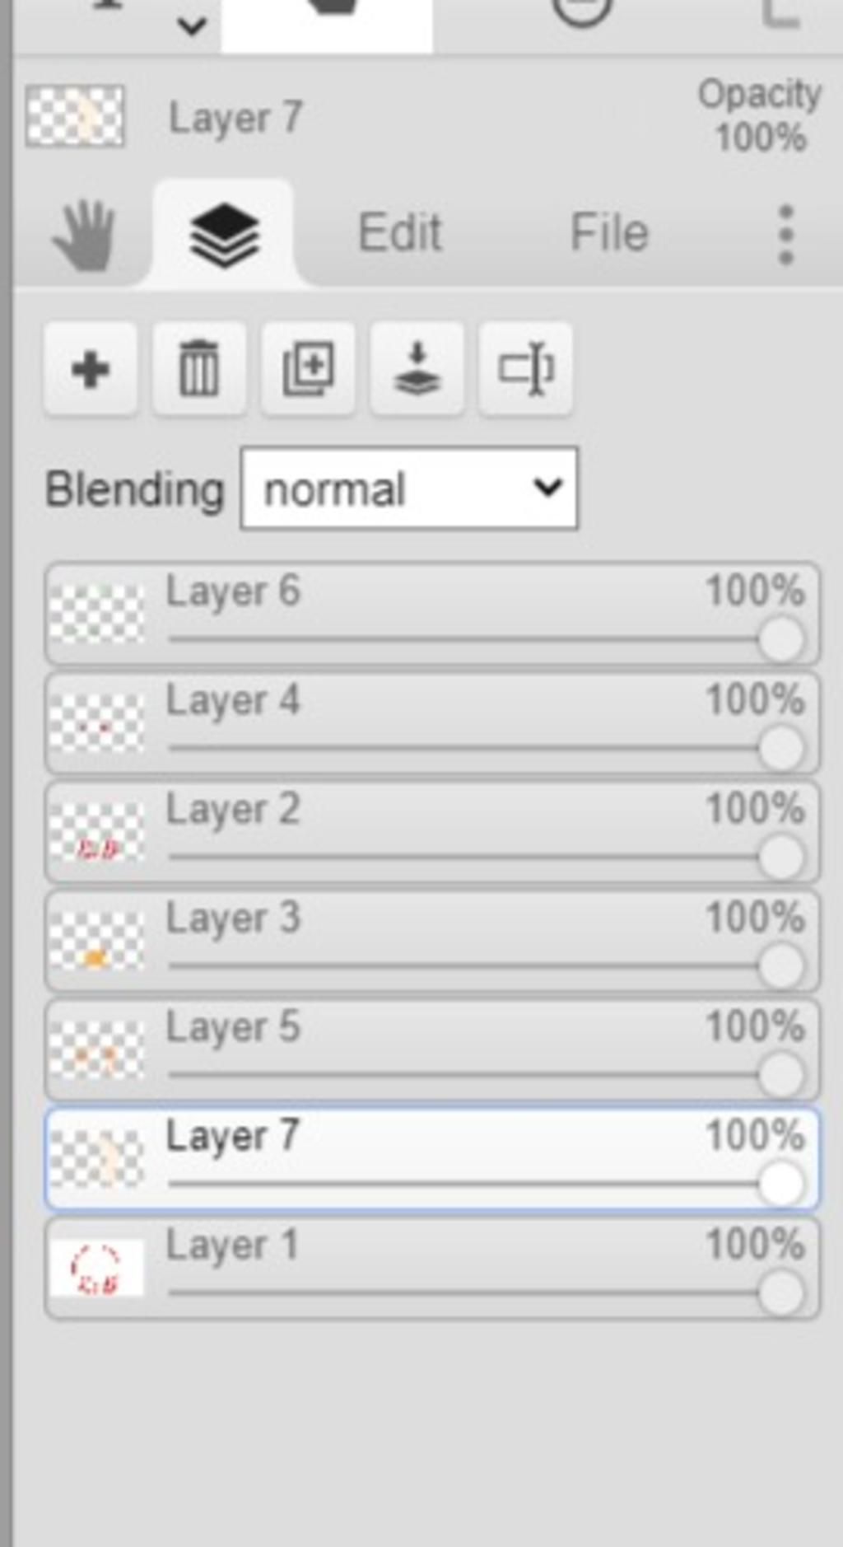Delete layer using trash icon
Viewport: 843px width, 1547px height.
coord(199,368)
